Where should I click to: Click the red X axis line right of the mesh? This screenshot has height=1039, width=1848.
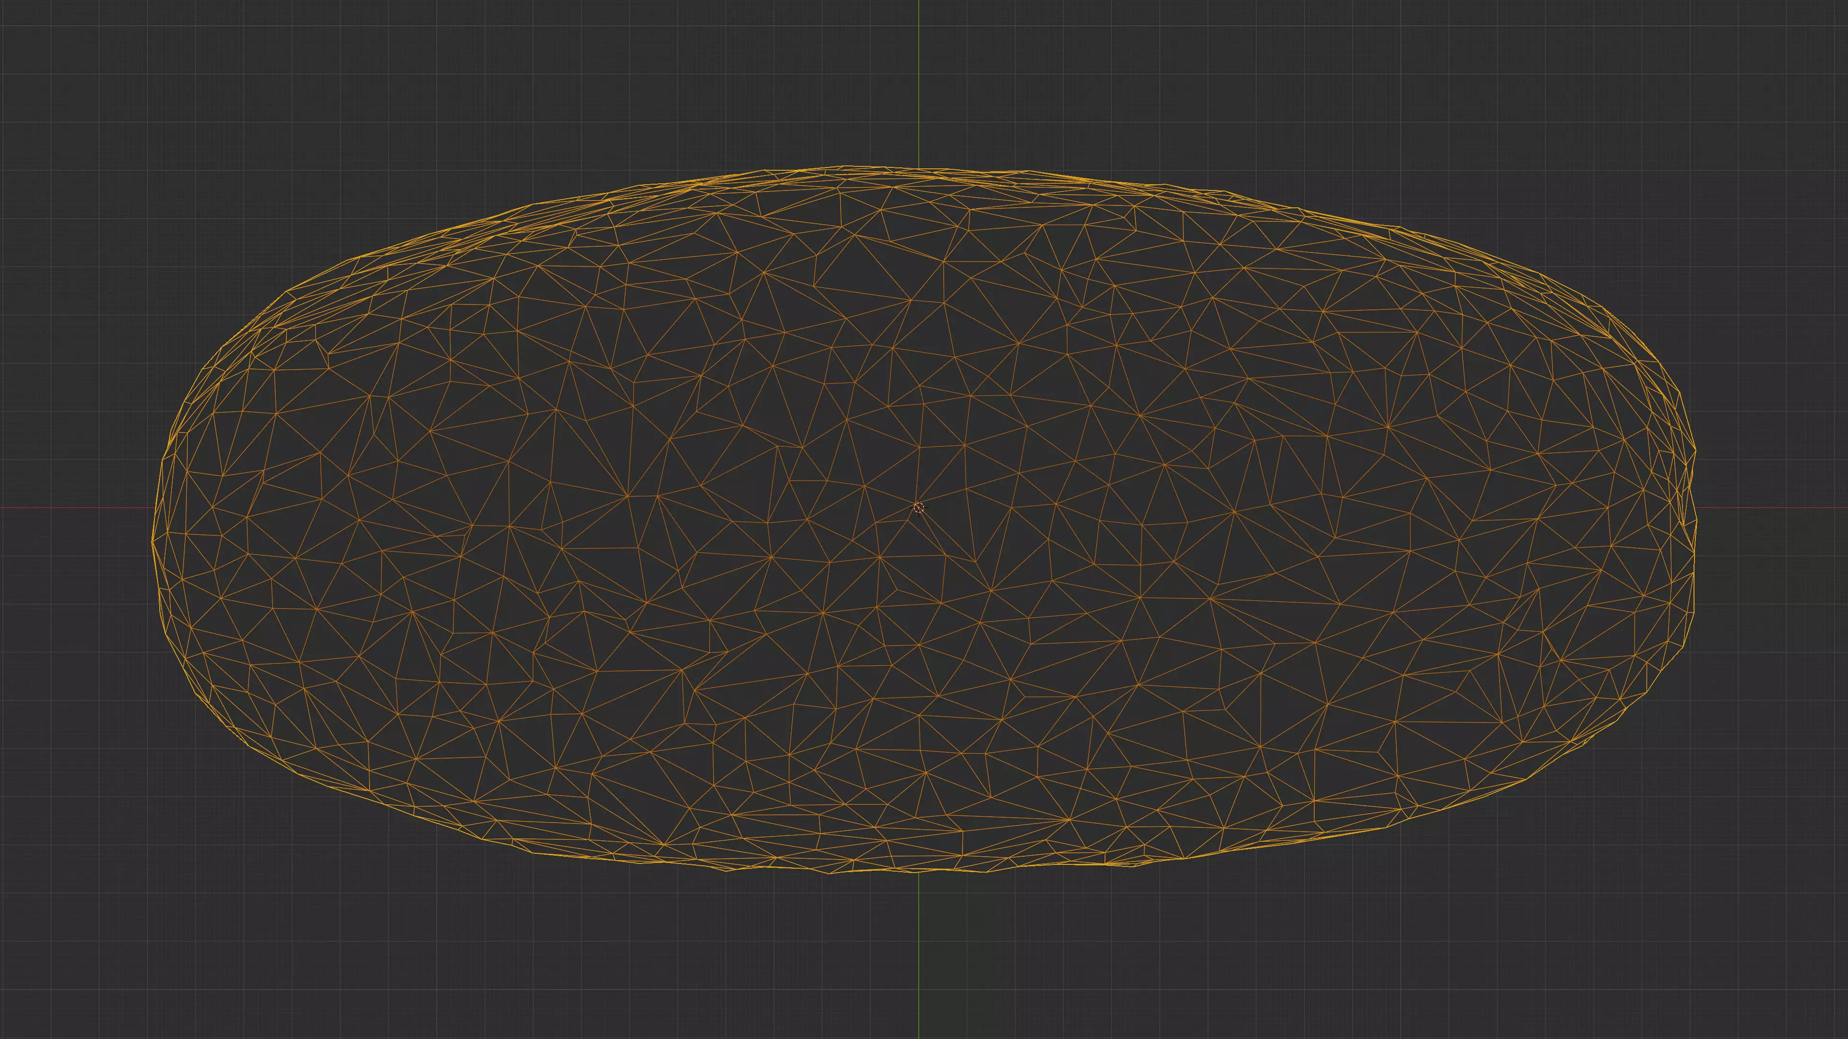[x=1772, y=507]
